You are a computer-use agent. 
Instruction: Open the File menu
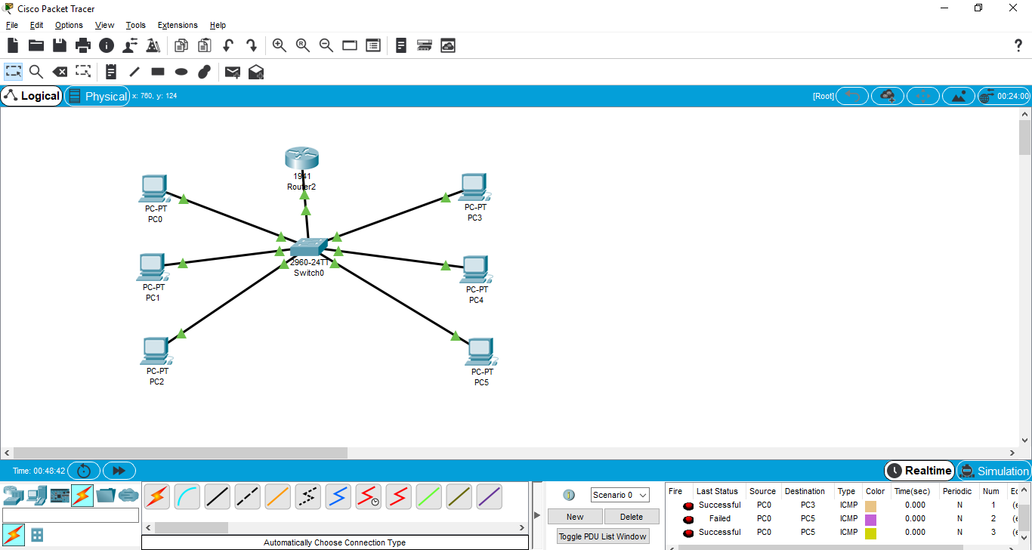tap(11, 25)
